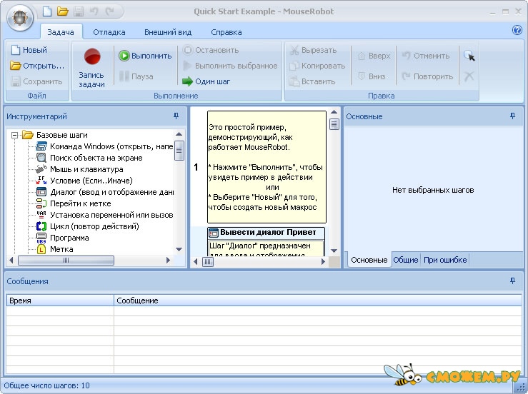This screenshot has width=528, height=394.
Task: Click the redo arrow in quick access bar
Action: tap(109, 11)
